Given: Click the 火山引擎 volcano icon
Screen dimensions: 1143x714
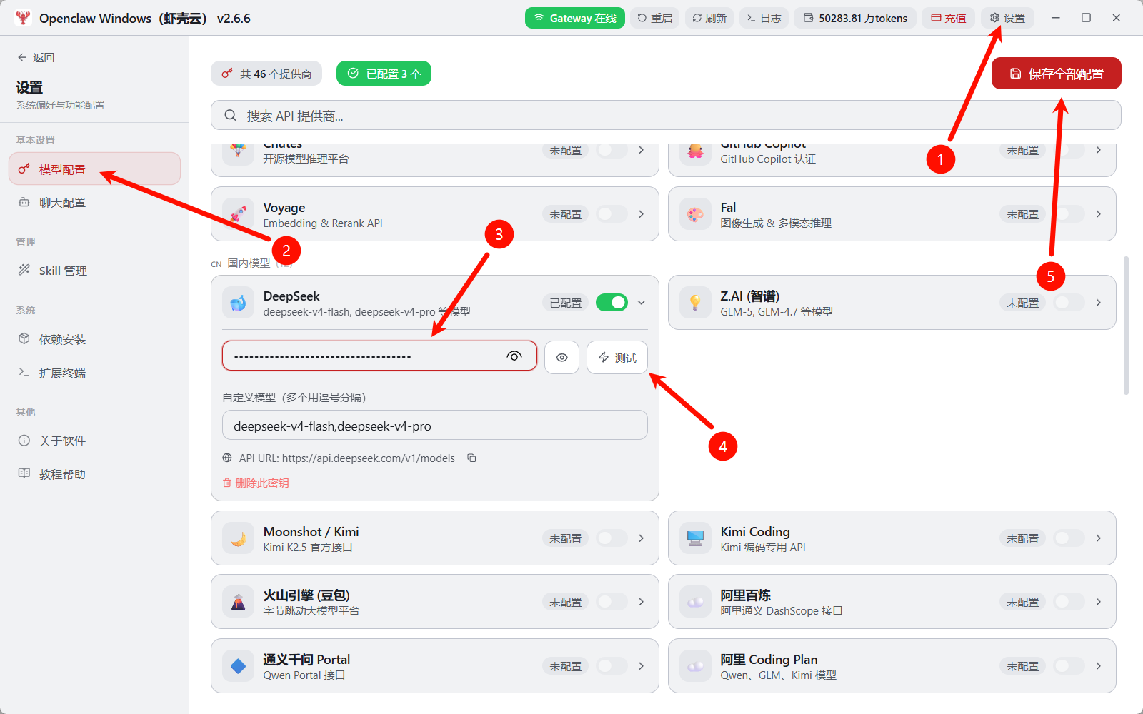Looking at the screenshot, I should pos(238,602).
